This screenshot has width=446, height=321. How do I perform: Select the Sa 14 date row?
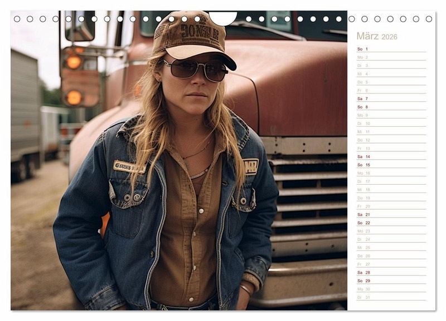(391, 156)
